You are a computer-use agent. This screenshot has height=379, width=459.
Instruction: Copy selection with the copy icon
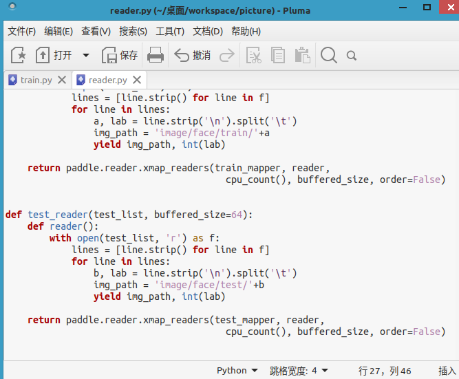click(277, 55)
